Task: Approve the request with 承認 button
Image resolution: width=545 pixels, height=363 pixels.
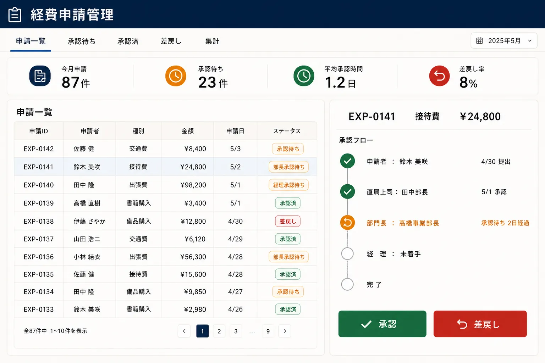Action: 382,324
